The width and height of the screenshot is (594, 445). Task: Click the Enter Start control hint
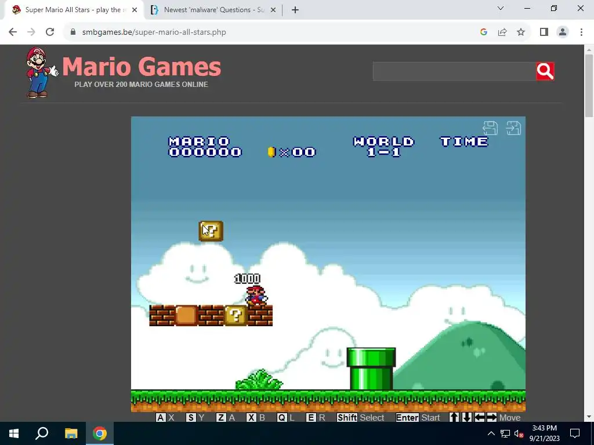tap(418, 417)
